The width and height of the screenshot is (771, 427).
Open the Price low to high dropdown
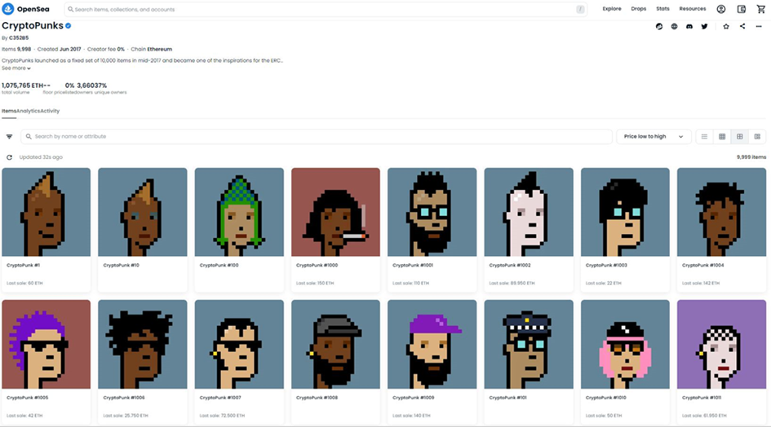(x=654, y=137)
